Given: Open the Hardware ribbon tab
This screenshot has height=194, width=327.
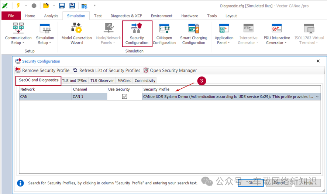Looking at the screenshot, I should (x=190, y=16).
